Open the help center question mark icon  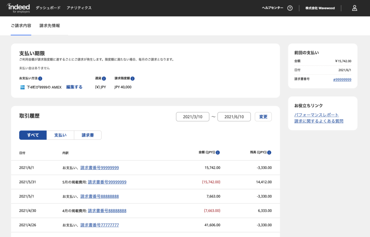(290, 8)
